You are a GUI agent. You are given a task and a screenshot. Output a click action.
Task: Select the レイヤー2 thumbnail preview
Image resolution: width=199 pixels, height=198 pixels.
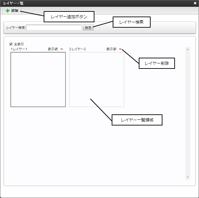tap(96, 80)
